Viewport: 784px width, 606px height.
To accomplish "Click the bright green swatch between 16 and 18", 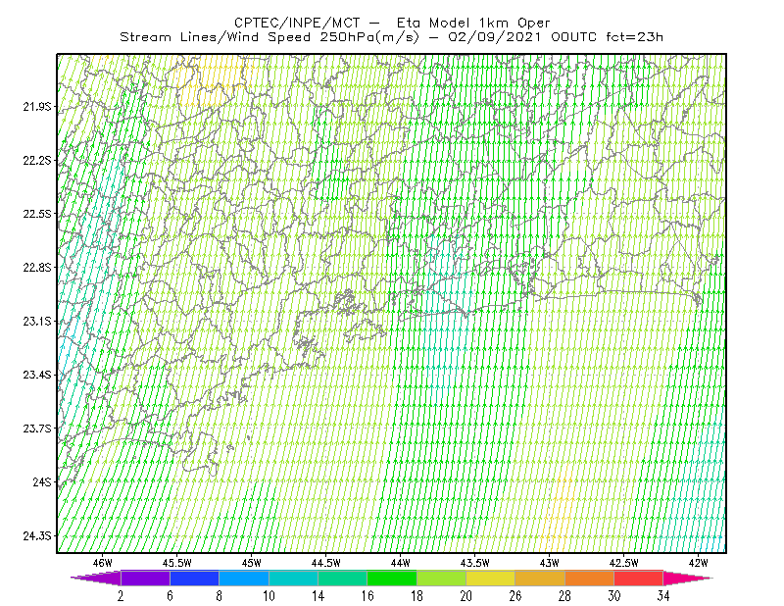I will coord(392,578).
